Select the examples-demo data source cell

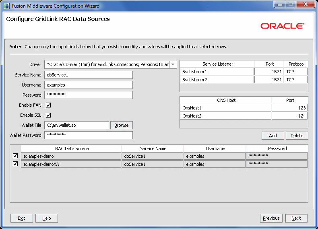[x=71, y=156]
